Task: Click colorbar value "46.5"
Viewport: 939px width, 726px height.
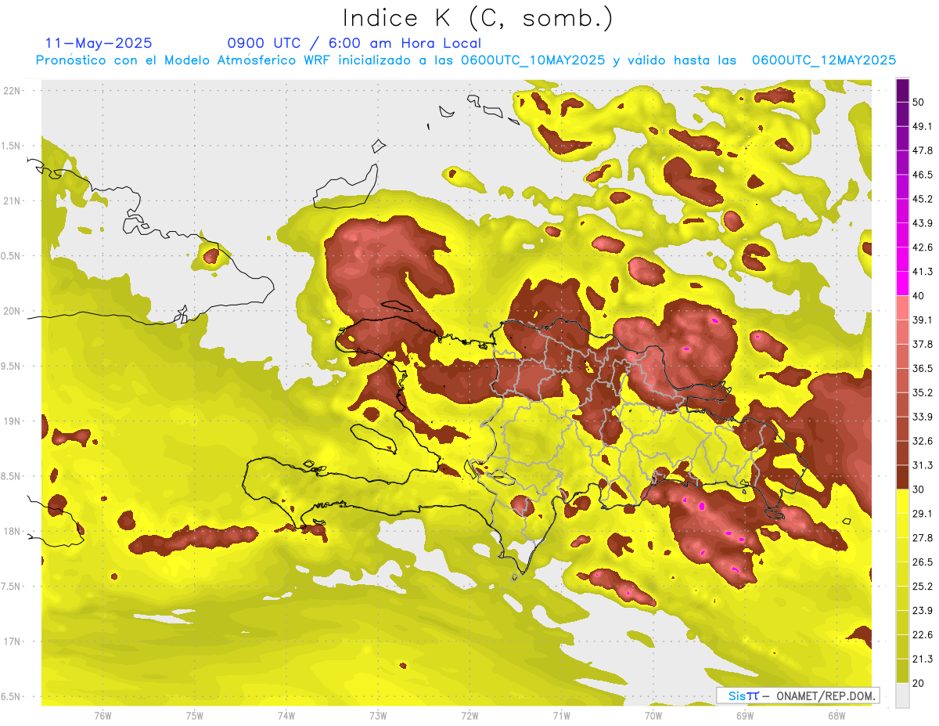Action: 923,175
